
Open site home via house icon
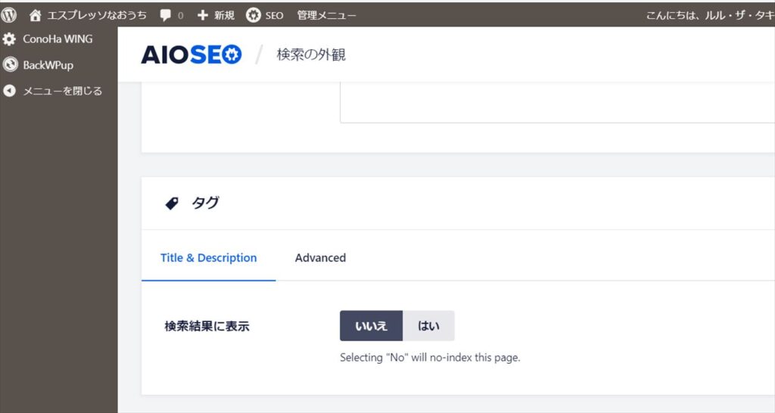[35, 15]
